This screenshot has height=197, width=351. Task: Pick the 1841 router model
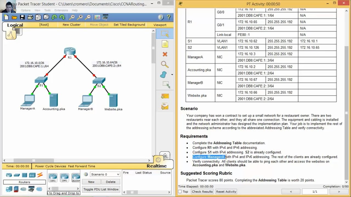[x=53, y=178]
